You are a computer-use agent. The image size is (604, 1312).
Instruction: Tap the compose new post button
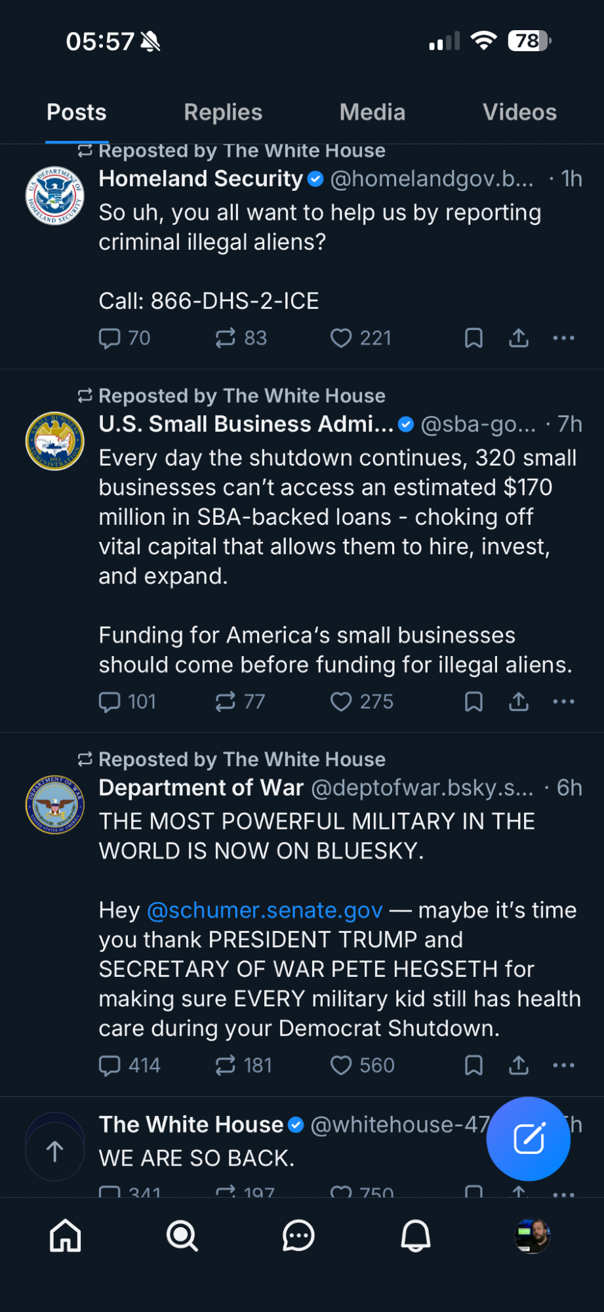528,1138
